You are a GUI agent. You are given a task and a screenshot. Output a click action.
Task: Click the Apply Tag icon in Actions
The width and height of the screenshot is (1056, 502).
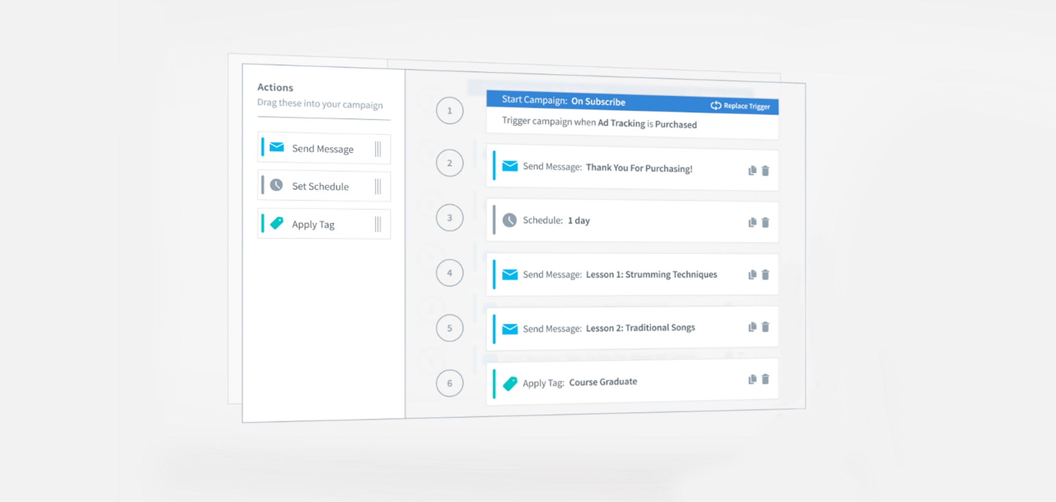(x=277, y=223)
